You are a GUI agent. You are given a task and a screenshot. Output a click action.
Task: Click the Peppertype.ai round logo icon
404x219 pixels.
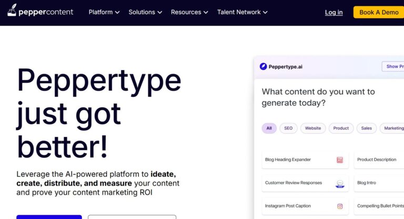pos(263,66)
